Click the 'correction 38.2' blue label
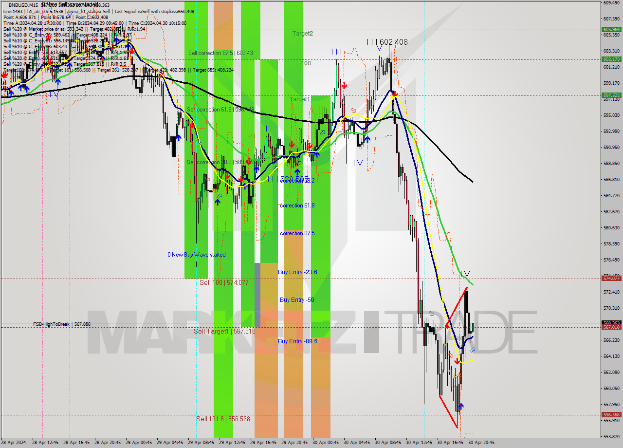This screenshot has width=623, height=448. (297, 180)
